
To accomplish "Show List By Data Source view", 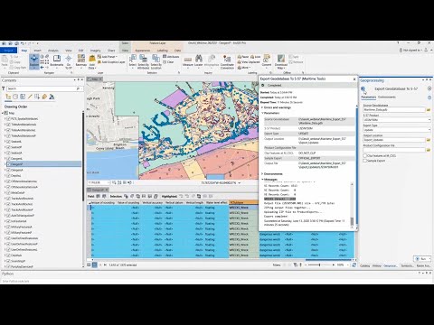I will [x=15, y=97].
